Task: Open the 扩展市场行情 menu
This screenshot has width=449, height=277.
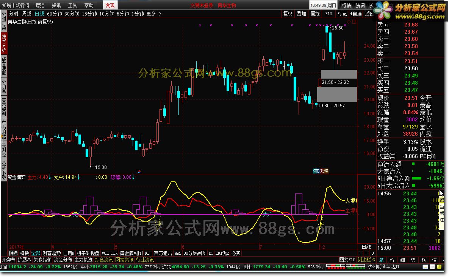Action: point(16,5)
